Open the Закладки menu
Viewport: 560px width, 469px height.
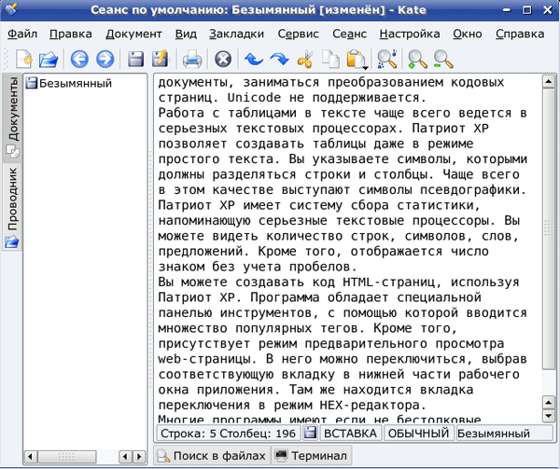tap(235, 34)
